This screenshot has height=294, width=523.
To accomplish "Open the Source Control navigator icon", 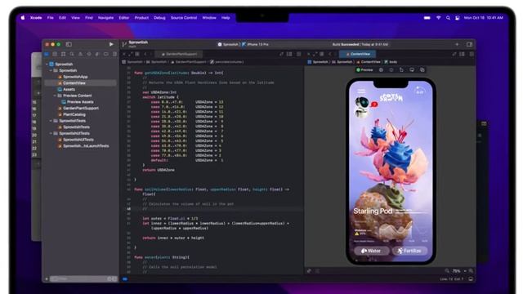I will coord(55,54).
